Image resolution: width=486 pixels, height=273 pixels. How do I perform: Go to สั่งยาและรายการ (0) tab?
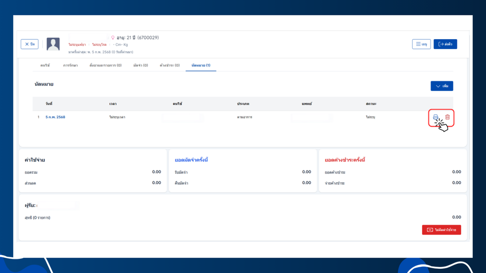click(x=105, y=65)
